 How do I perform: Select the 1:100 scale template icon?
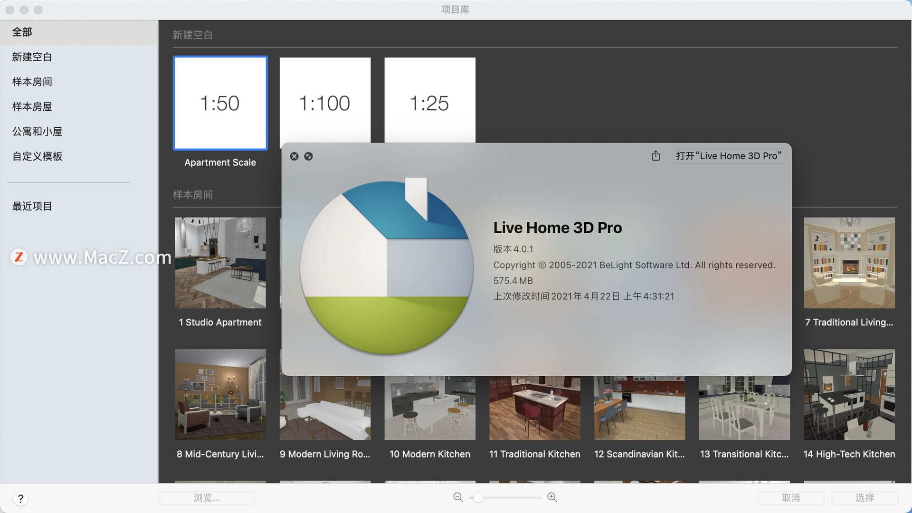(324, 102)
